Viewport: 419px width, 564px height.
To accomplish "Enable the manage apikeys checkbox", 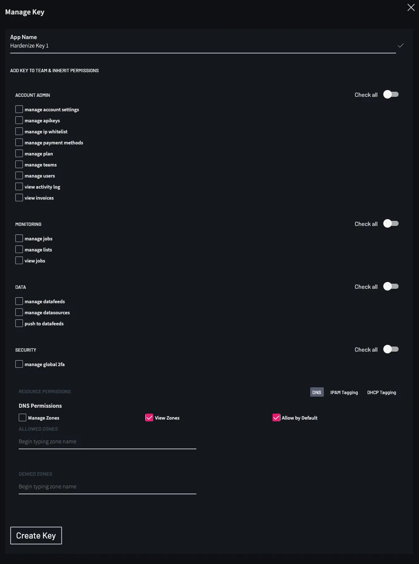I will [19, 120].
